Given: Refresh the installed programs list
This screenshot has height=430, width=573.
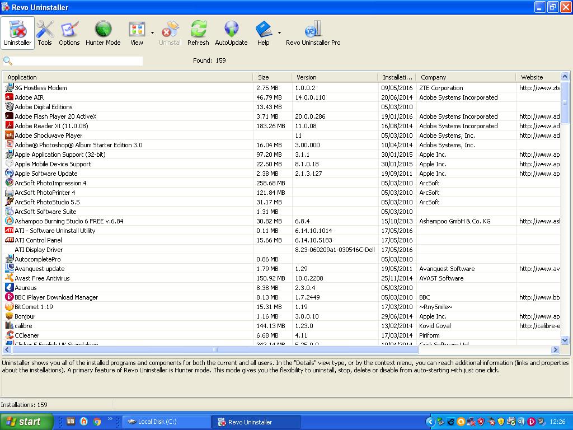Looking at the screenshot, I should [198, 33].
